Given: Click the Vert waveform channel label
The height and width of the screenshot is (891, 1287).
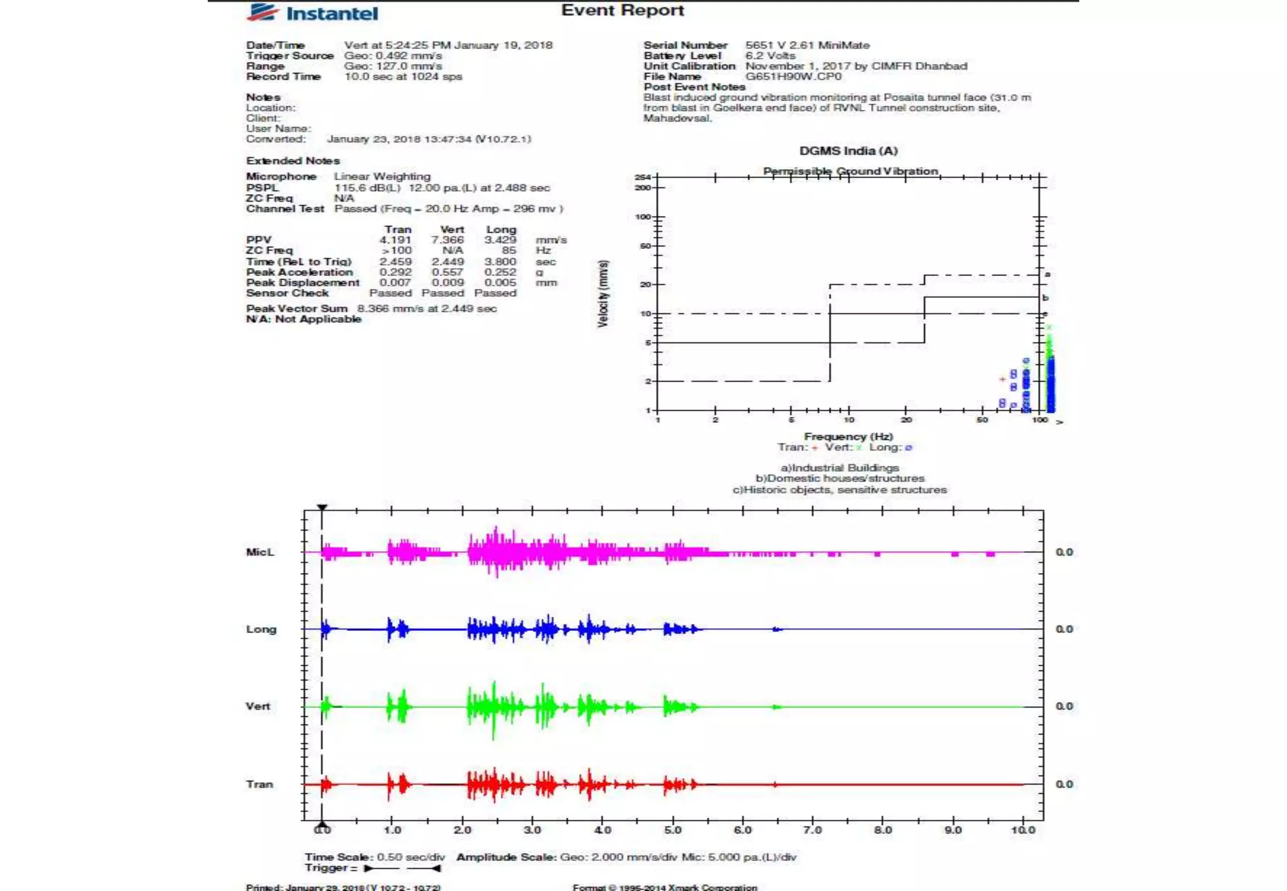Looking at the screenshot, I should [258, 706].
